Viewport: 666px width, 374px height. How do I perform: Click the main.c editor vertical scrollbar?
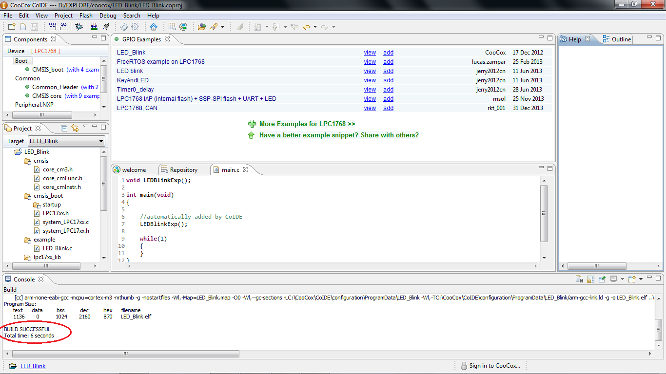(x=544, y=213)
